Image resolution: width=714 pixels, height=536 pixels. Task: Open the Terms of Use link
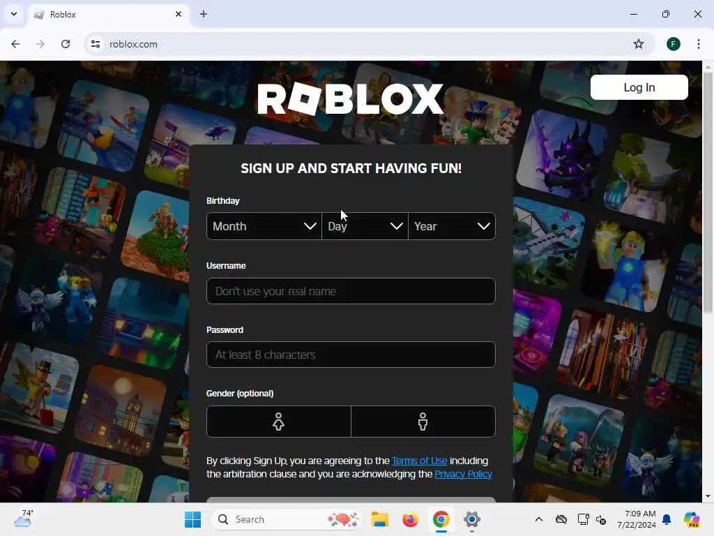tap(419, 461)
